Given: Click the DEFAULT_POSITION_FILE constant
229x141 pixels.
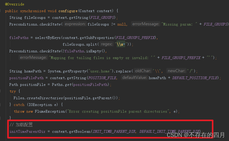Looking at the screenshot, I should tap(195, 78).
